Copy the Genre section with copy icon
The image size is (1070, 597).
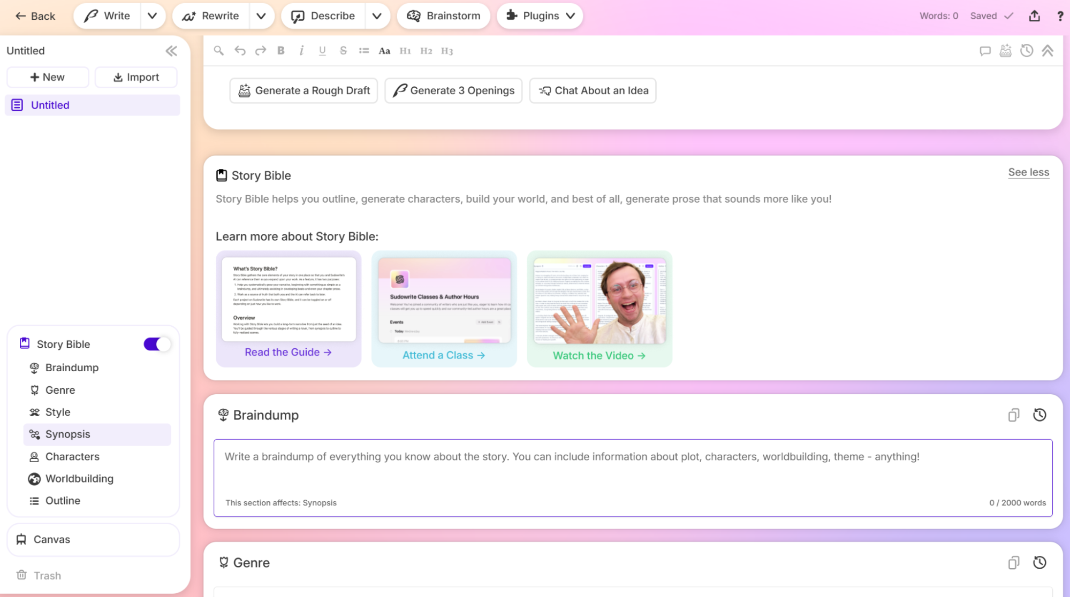(1013, 563)
